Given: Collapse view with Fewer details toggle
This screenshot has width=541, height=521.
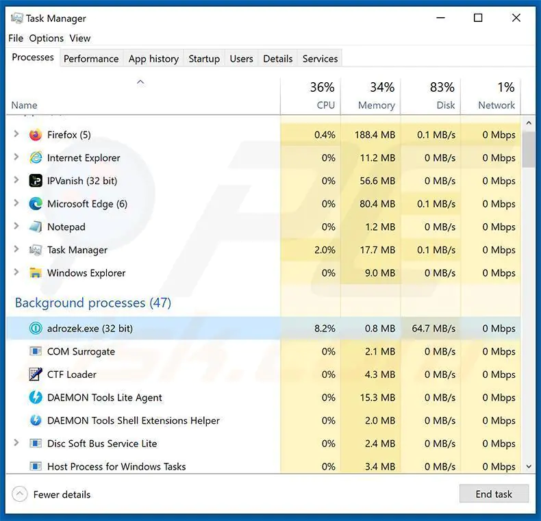Looking at the screenshot, I should click(21, 494).
